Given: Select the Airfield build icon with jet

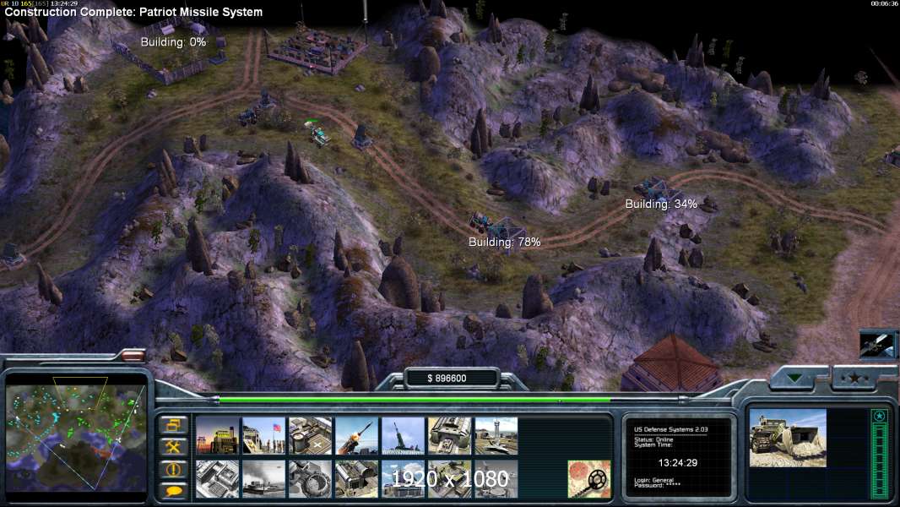Looking at the screenshot, I should (x=496, y=436).
